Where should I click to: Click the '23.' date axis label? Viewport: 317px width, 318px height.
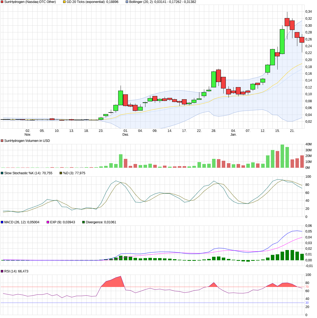tap(101, 131)
